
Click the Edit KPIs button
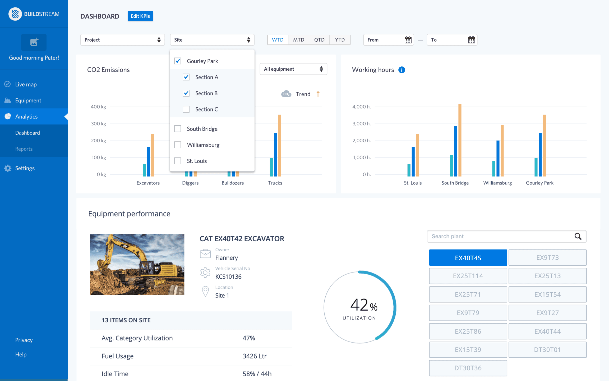coord(140,16)
